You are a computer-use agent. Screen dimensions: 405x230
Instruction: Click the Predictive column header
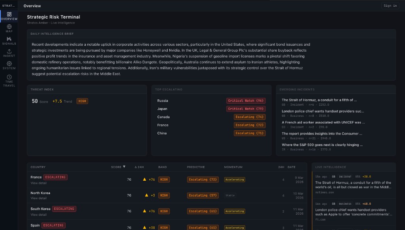196,167
